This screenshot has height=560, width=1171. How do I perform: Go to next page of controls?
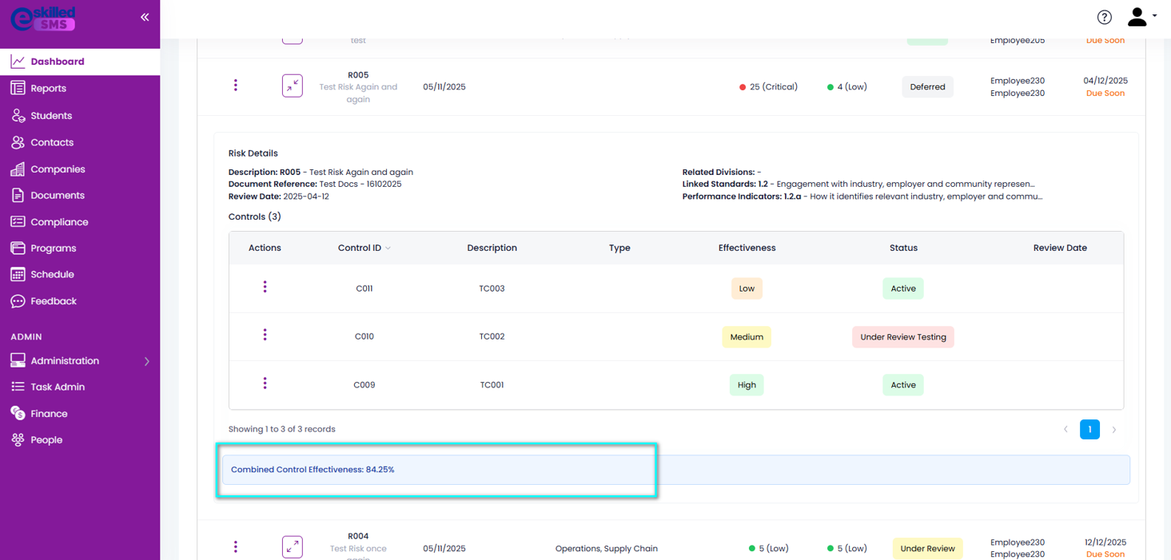click(x=1114, y=430)
